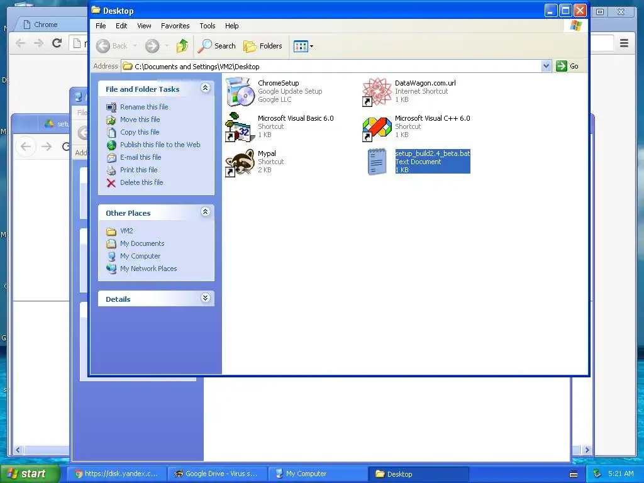The width and height of the screenshot is (644, 483).
Task: Click the Publish to Web globe icon
Action: [111, 145]
